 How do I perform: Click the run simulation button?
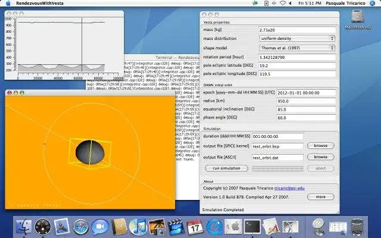pos(226,168)
